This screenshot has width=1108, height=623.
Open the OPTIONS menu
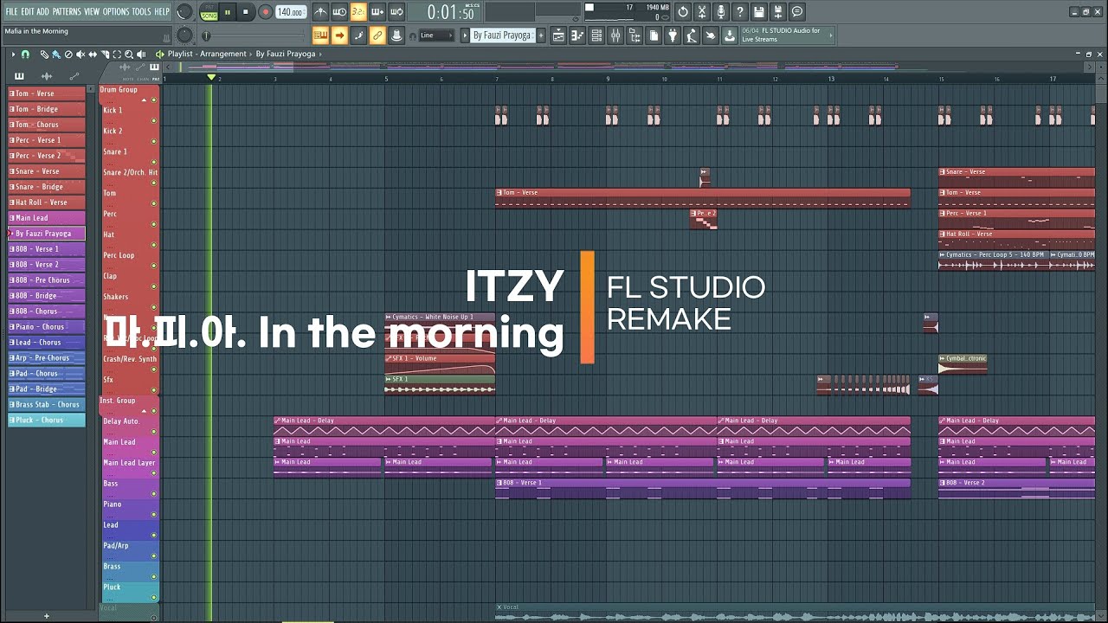click(x=116, y=11)
